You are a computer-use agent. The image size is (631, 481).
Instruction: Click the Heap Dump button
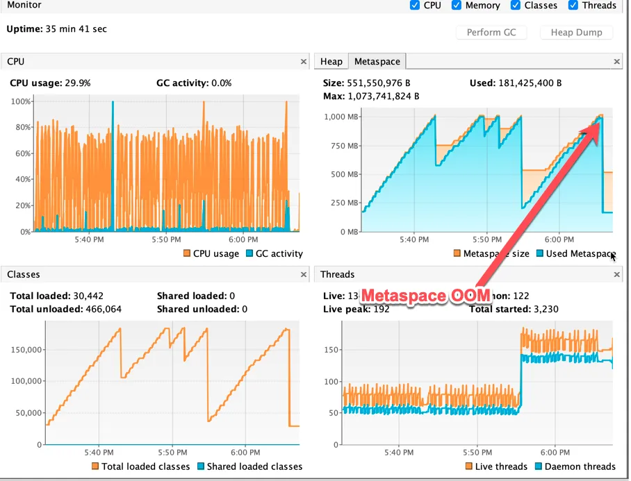point(576,33)
